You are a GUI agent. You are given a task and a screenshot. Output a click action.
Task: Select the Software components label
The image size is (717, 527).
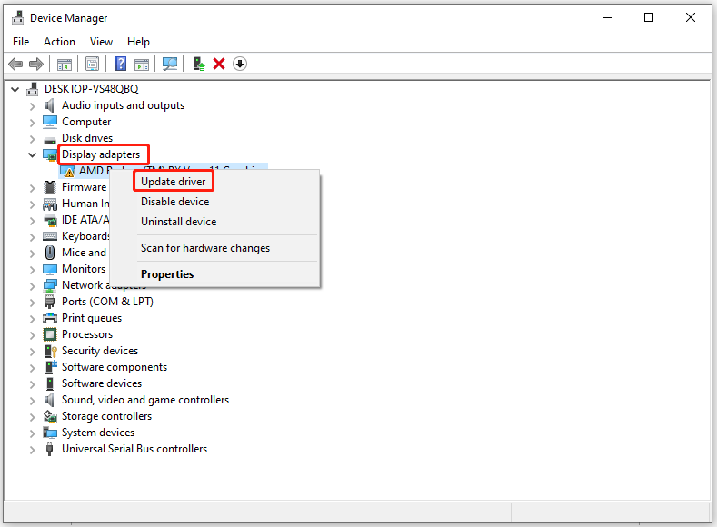click(115, 367)
